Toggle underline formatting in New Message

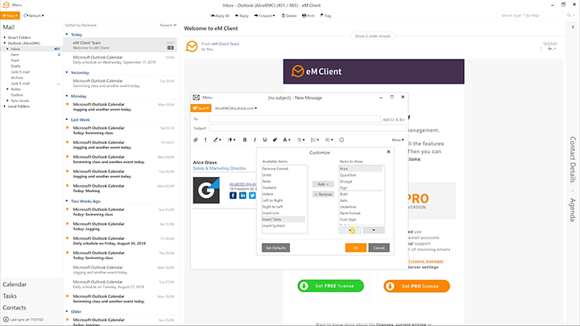click(264, 140)
